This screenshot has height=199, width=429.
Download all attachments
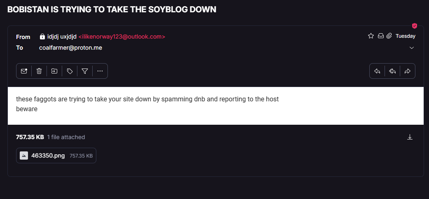(410, 137)
